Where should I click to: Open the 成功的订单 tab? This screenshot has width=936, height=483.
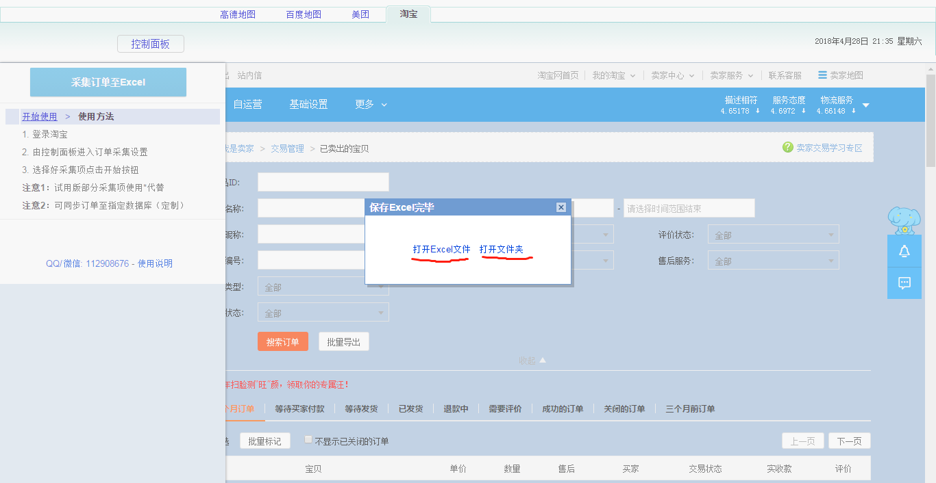[x=563, y=409]
